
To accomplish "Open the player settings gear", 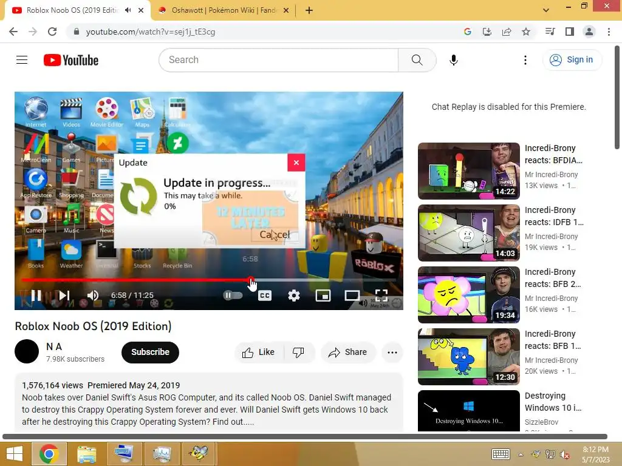I will [294, 295].
